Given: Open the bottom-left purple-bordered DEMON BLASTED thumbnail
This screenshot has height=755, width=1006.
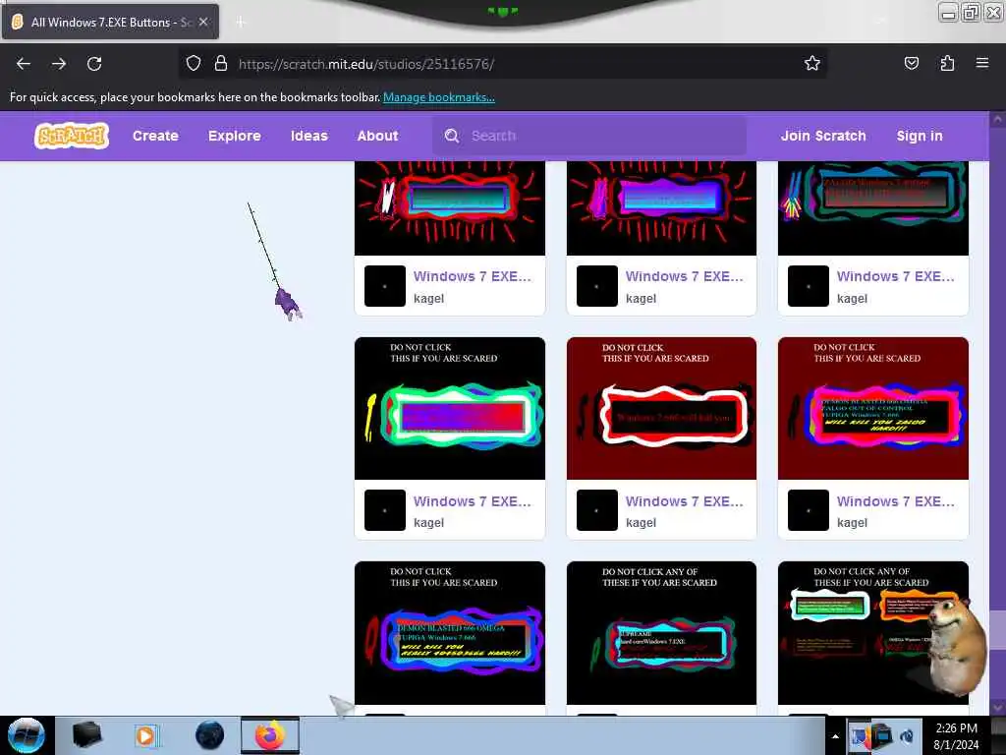Looking at the screenshot, I should point(450,633).
